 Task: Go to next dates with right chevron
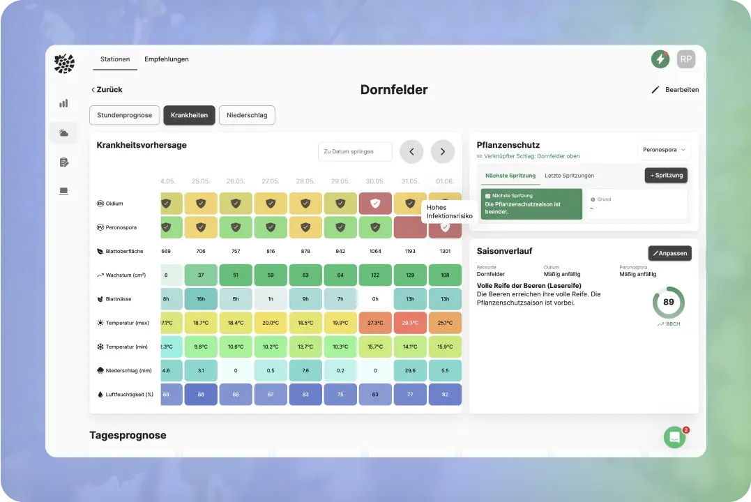[x=442, y=151]
